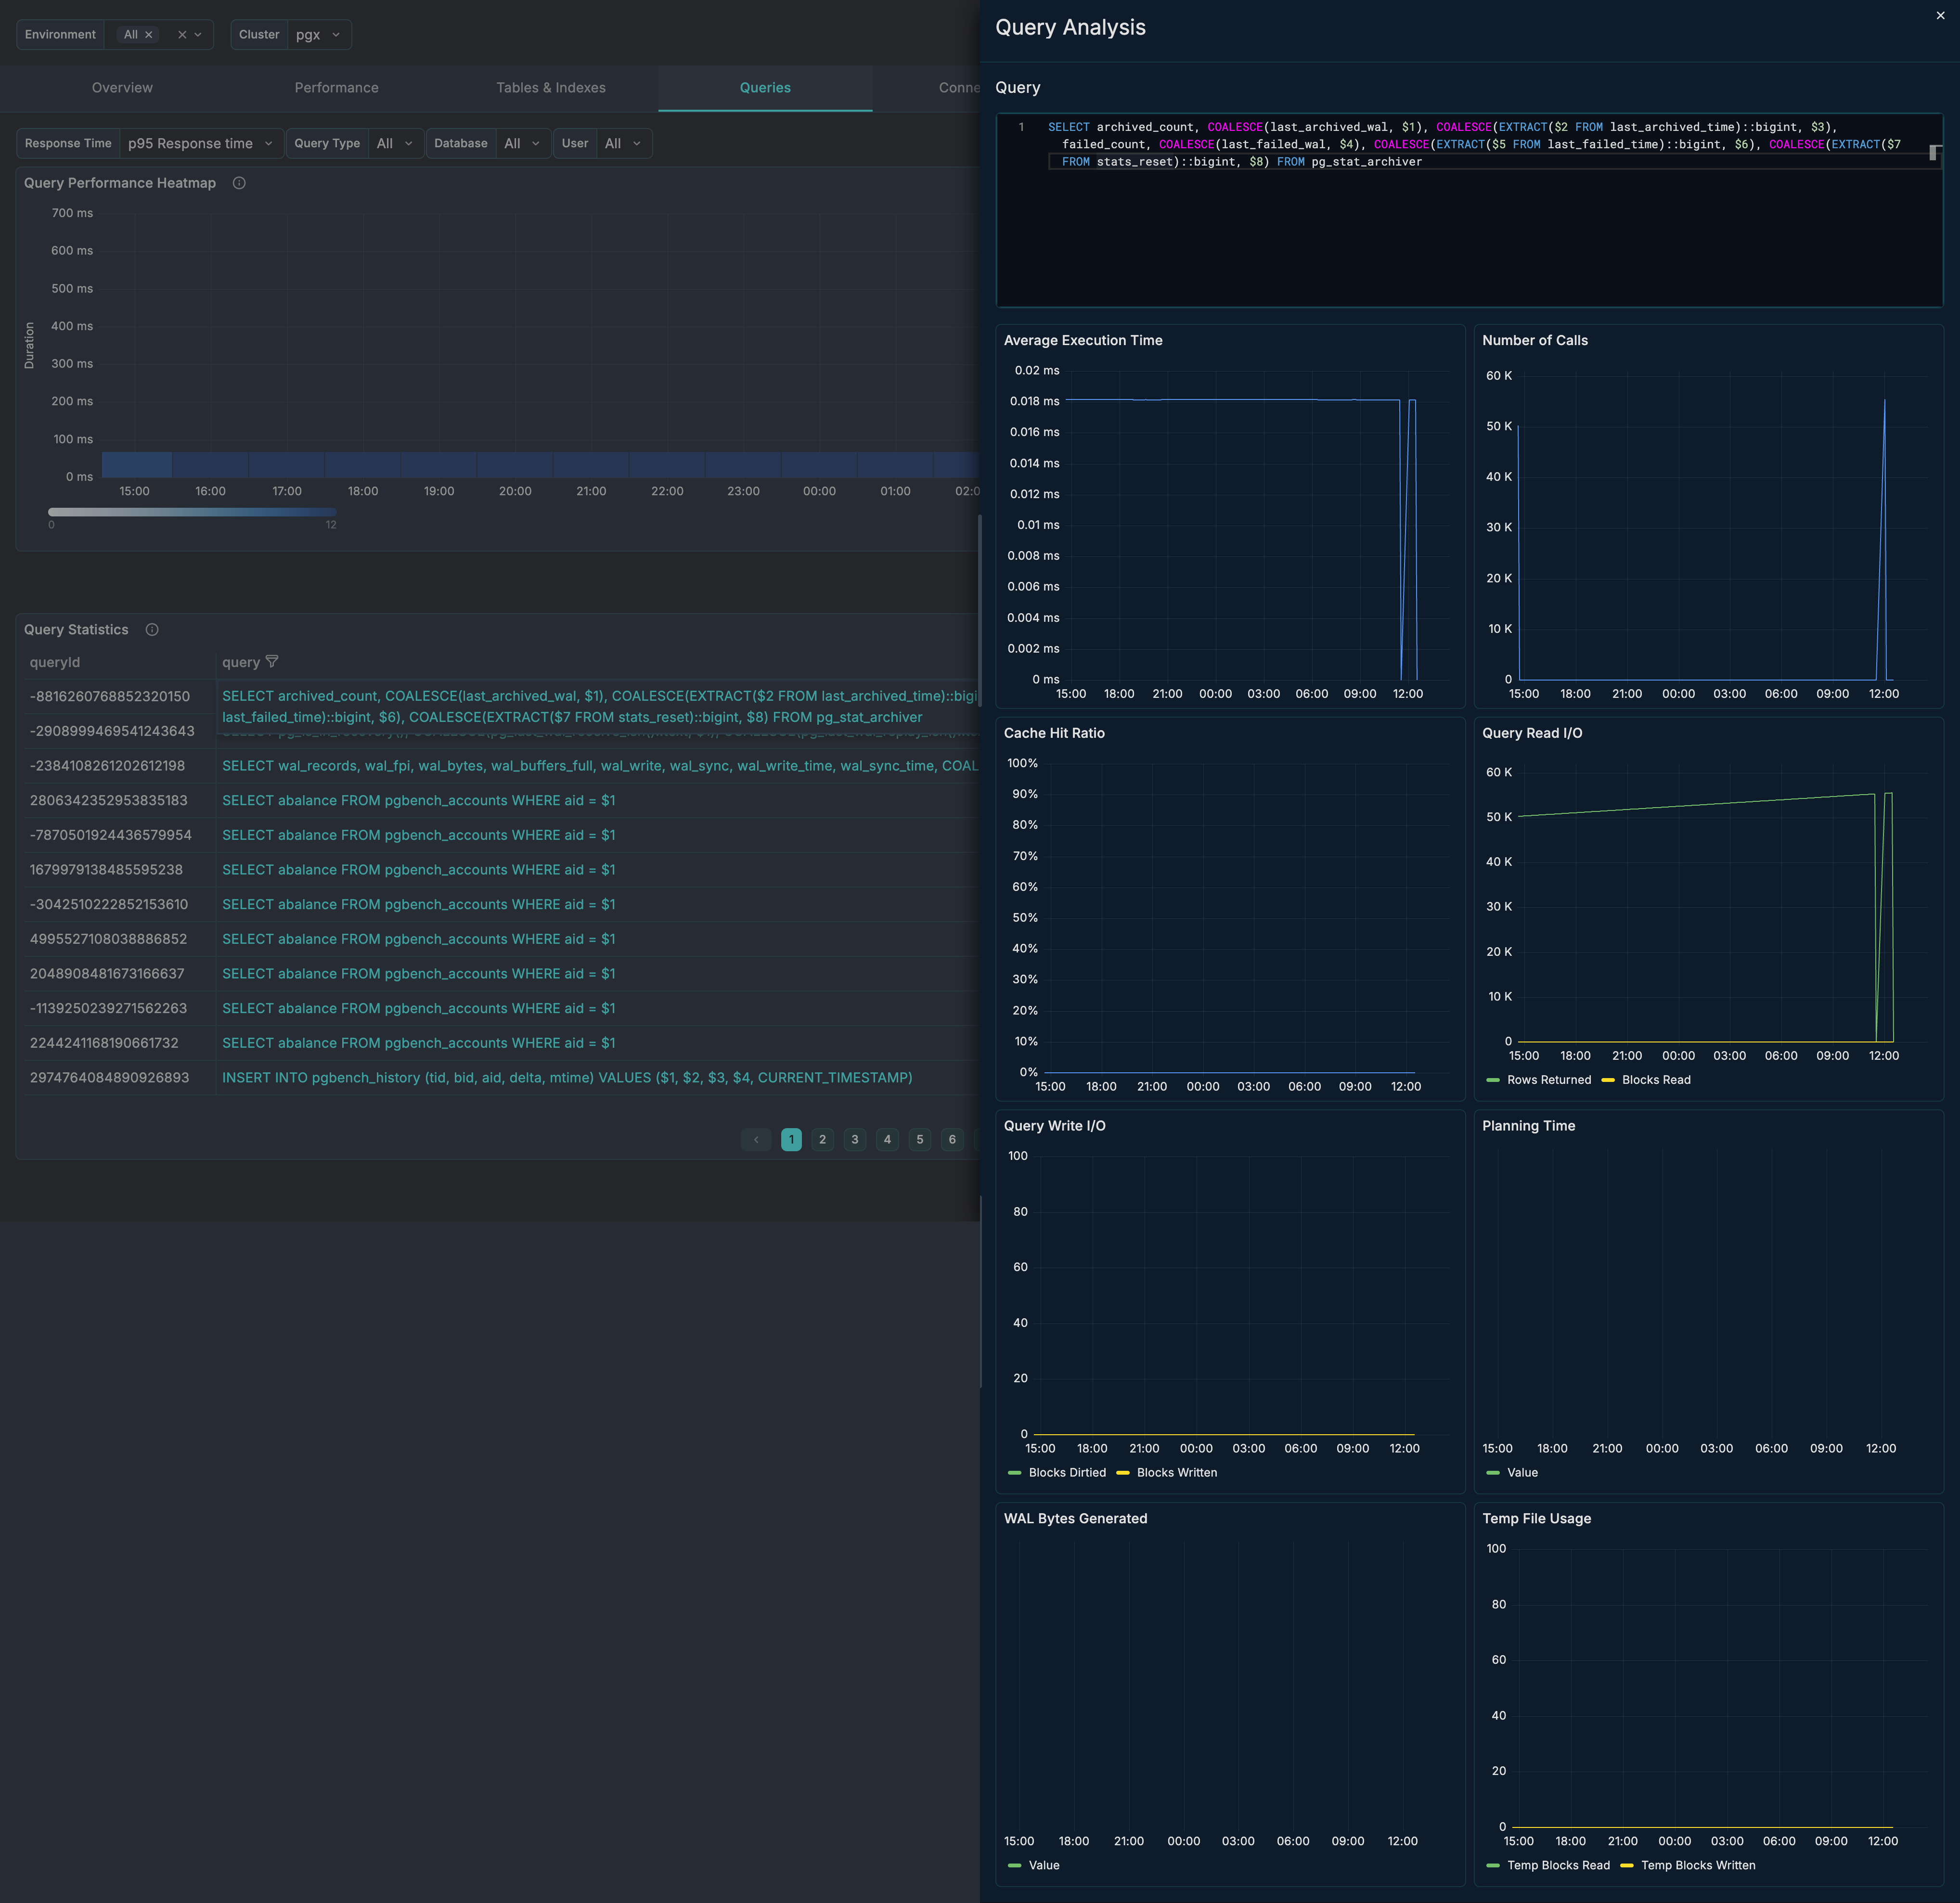Switch to the Performance tab
This screenshot has height=1903, width=1960.
pos(336,88)
